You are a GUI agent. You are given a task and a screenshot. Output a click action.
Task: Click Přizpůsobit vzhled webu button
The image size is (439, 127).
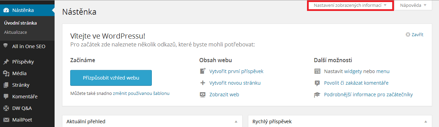coord(111,78)
